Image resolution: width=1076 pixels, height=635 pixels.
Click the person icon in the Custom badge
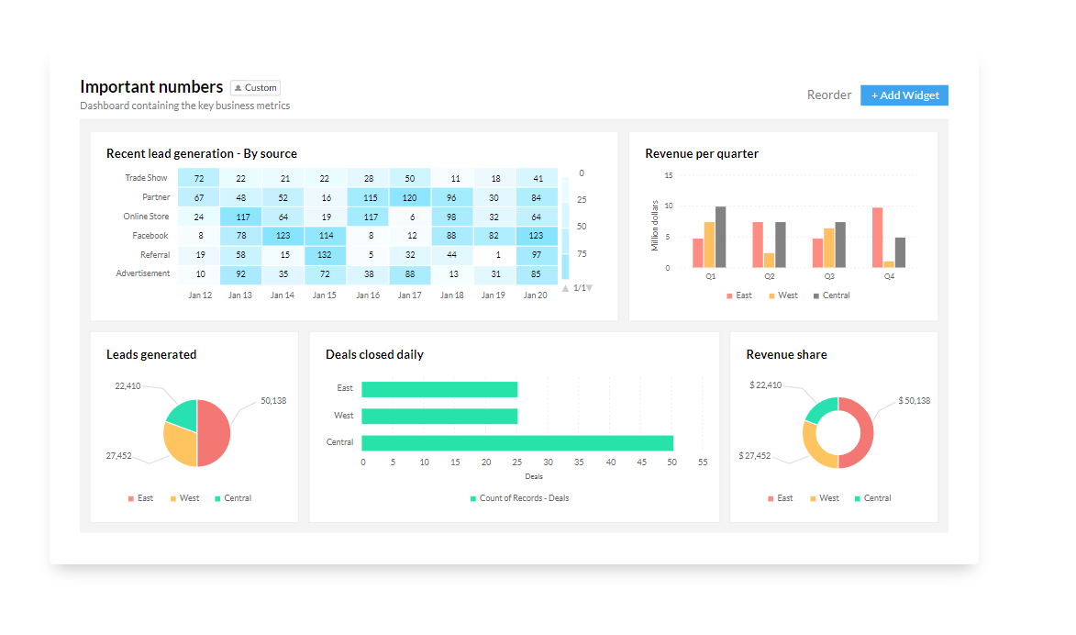tap(238, 88)
